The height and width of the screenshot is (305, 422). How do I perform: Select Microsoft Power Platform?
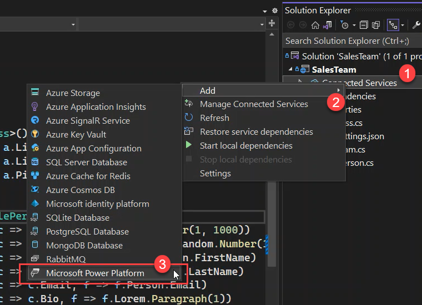click(104, 273)
